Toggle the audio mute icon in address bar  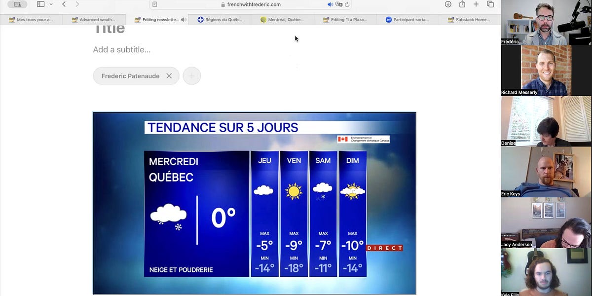click(330, 4)
